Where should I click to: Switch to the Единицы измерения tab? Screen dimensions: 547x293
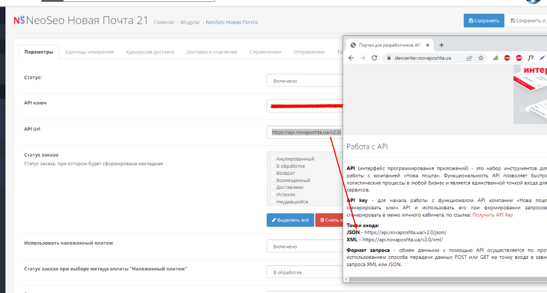[x=89, y=52]
